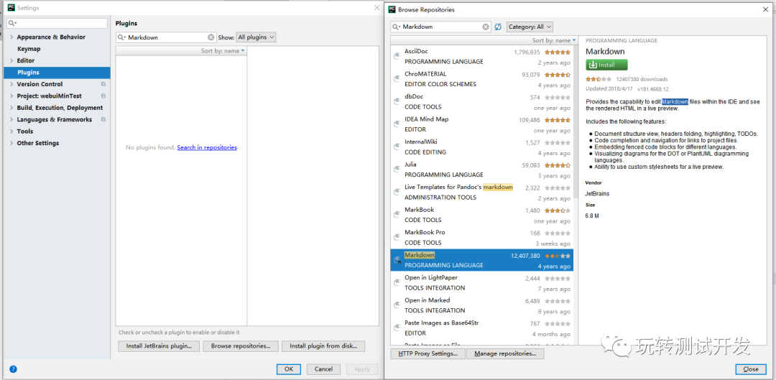Open the Show: All plugins dropdown

256,37
